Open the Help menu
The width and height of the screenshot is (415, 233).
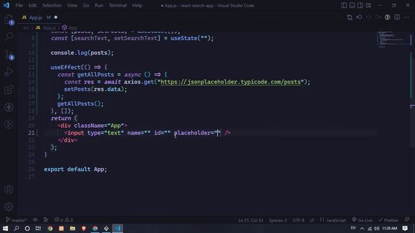coord(137,5)
